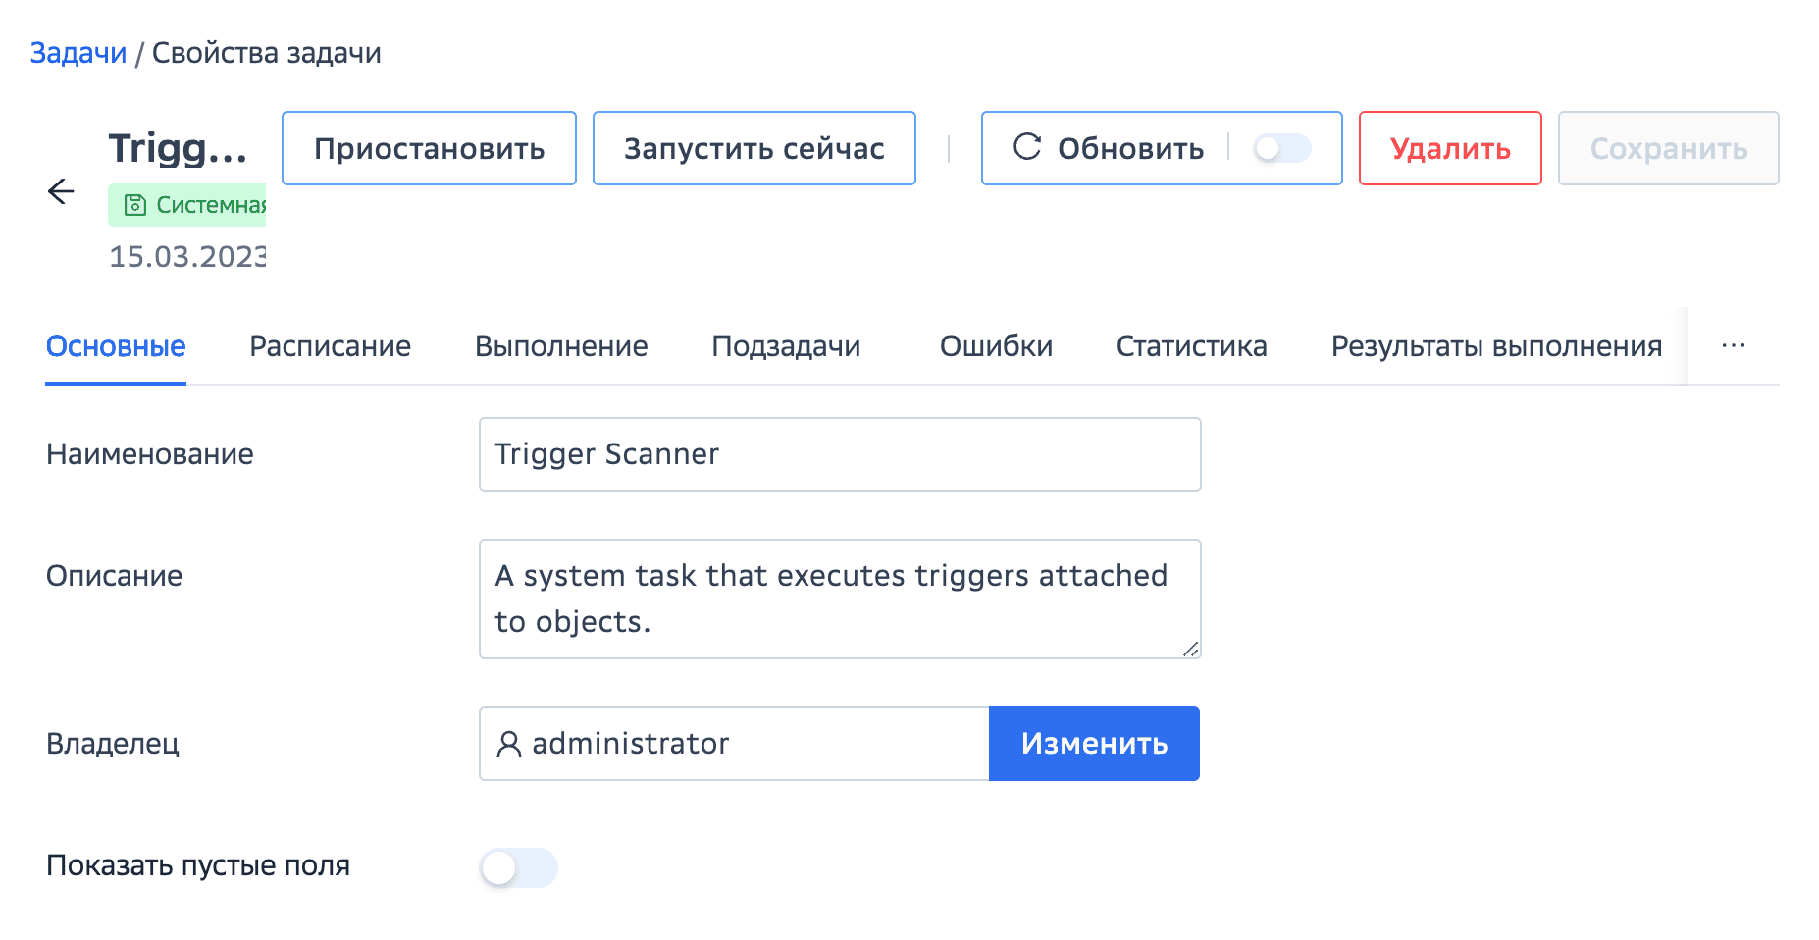
Task: Toggle the auto-refresh switch
Action: point(1281,148)
